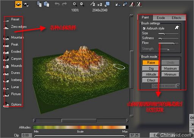
Task: Adjust the brush Size slider
Action: click(x=168, y=34)
